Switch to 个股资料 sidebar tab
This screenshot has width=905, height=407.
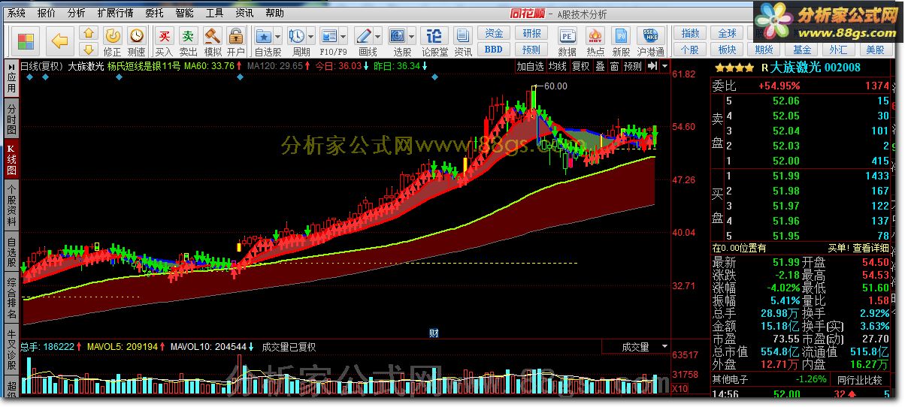click(11, 205)
